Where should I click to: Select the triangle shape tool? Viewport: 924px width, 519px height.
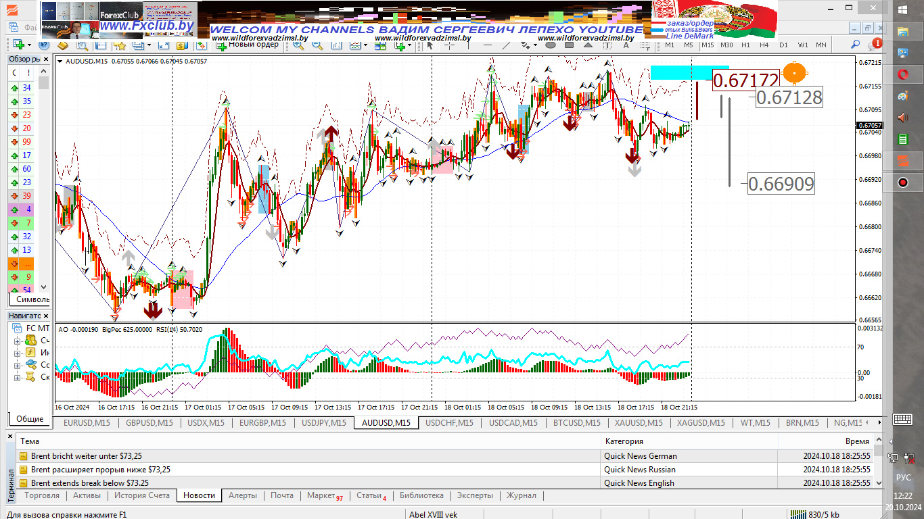coord(588,45)
